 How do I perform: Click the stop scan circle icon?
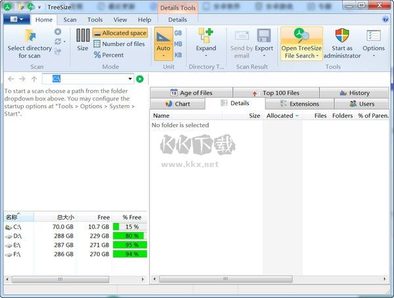[58, 32]
